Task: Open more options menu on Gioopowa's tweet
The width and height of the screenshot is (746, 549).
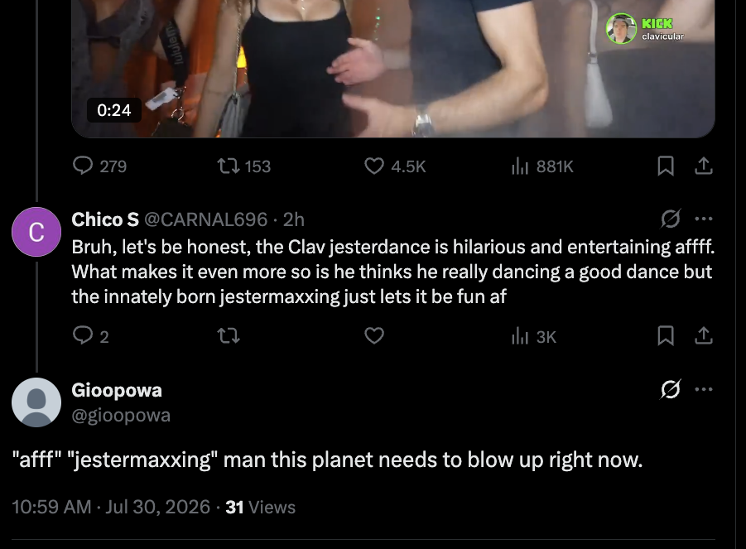Action: [704, 389]
